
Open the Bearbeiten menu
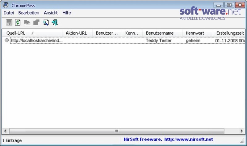point(29,13)
